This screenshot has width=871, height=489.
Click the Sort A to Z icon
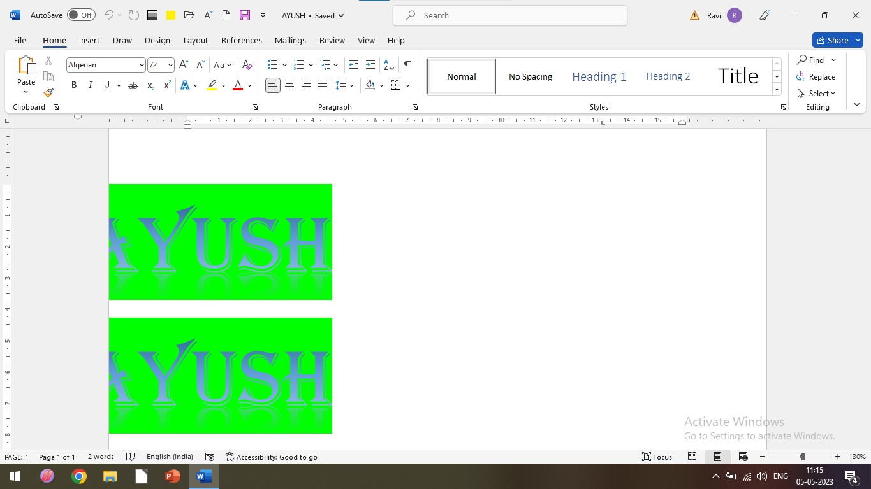[388, 65]
